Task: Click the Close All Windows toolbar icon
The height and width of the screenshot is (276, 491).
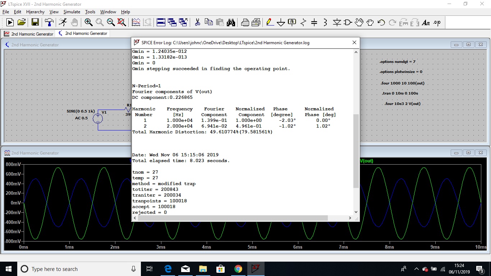Action: 183,22
